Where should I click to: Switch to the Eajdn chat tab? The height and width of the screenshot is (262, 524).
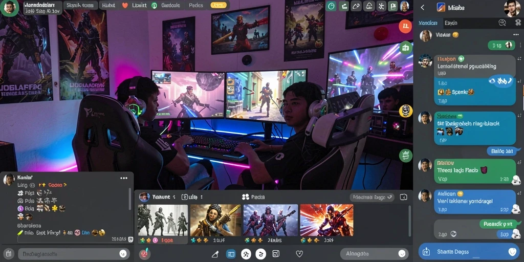pos(451,23)
